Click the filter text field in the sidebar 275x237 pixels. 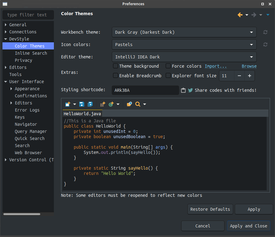[x=28, y=15]
